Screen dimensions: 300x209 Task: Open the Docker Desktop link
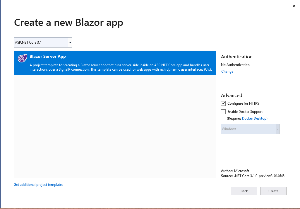click(x=254, y=118)
